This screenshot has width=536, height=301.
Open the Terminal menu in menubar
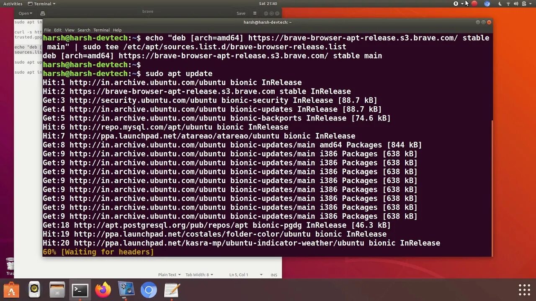click(101, 30)
